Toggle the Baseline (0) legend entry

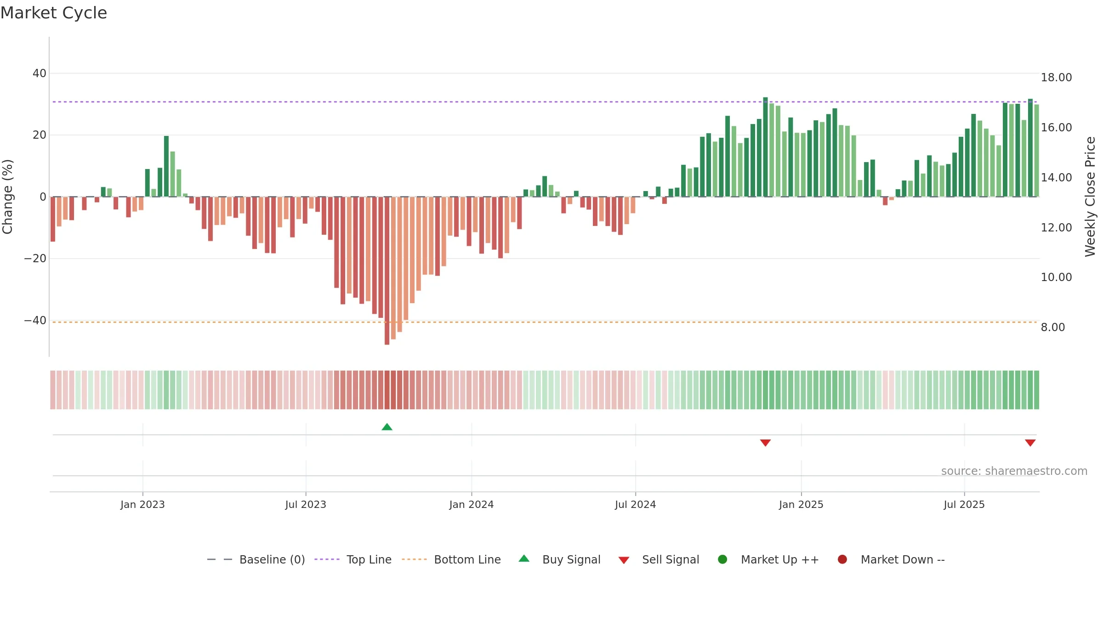pos(256,559)
